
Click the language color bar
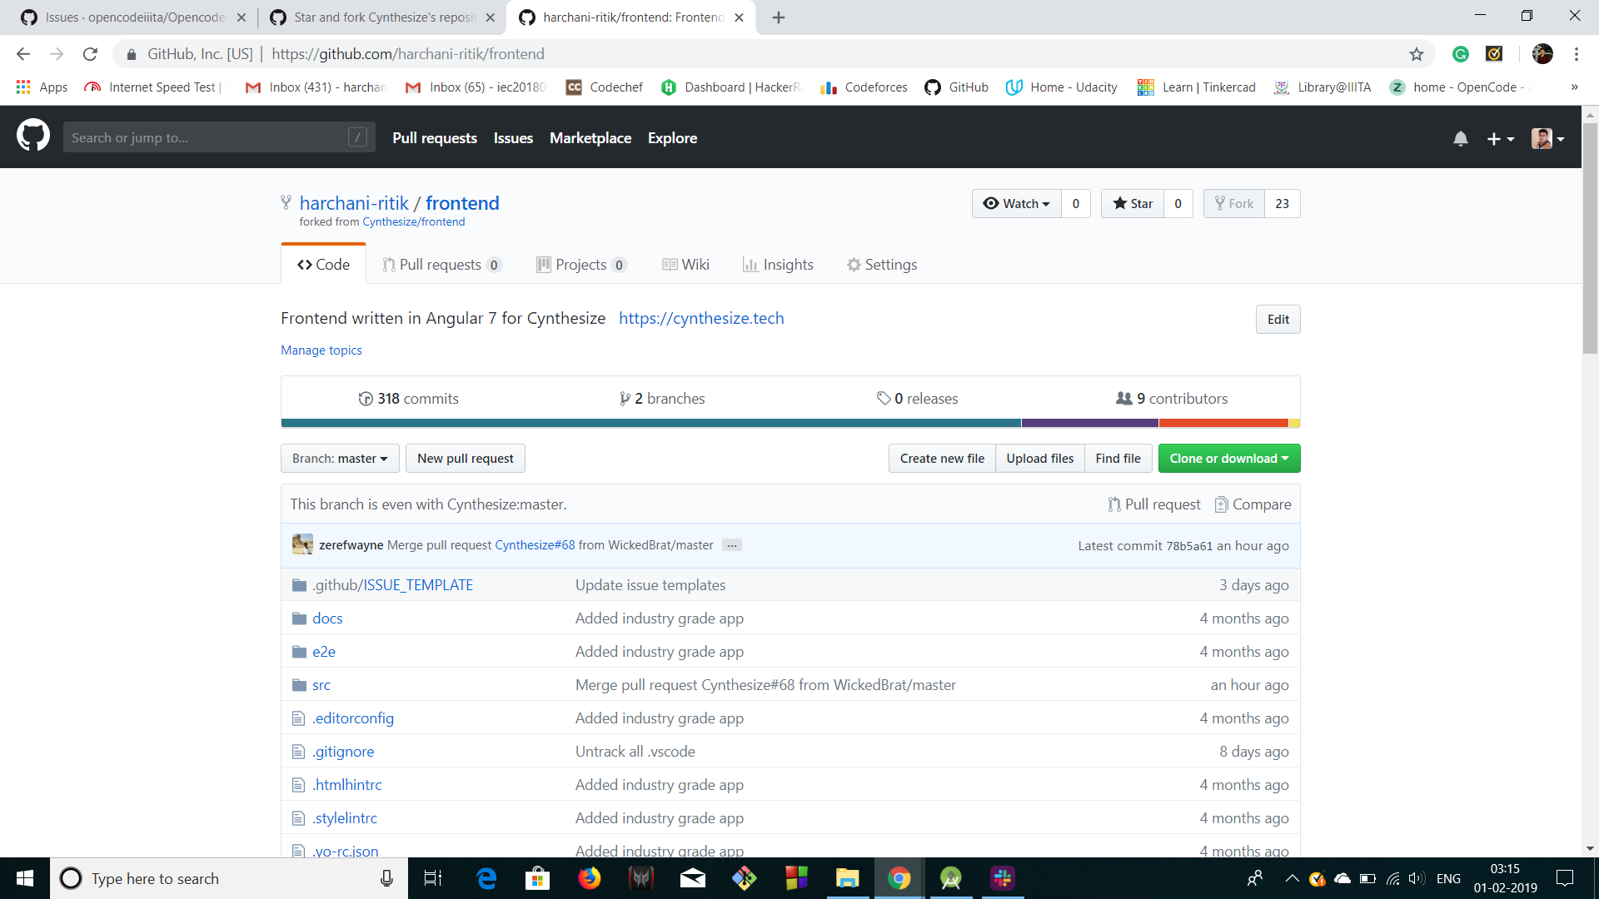650,423
